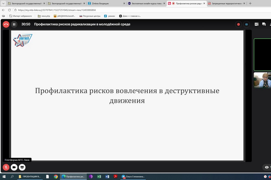Viewport: 271px width, 180px height.
Task: Open the Ресурсные центры bookmark
Action: [x=90, y=16]
